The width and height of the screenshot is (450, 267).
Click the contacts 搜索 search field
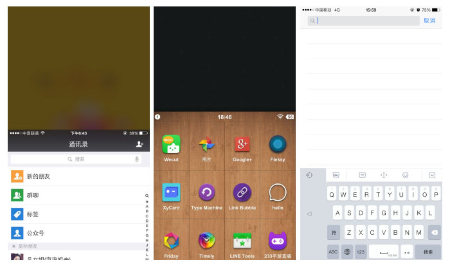[76, 159]
